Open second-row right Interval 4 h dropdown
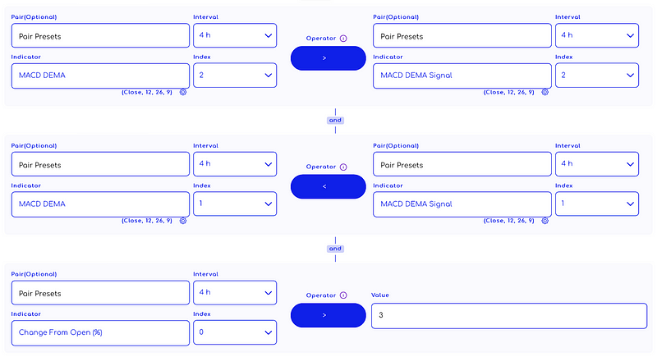Viewport: 657px width, 357px height. (596, 164)
